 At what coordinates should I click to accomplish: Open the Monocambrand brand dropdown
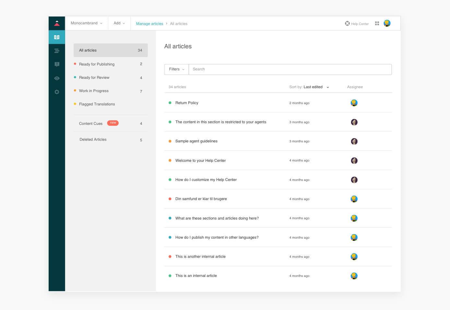(87, 23)
